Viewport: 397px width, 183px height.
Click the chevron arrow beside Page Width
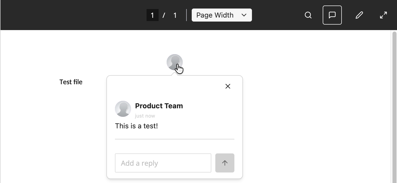[244, 15]
